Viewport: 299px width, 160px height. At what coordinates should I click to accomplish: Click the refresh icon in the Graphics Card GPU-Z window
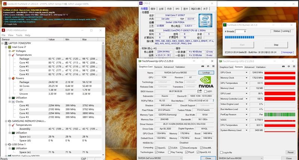[x=208, y=66]
